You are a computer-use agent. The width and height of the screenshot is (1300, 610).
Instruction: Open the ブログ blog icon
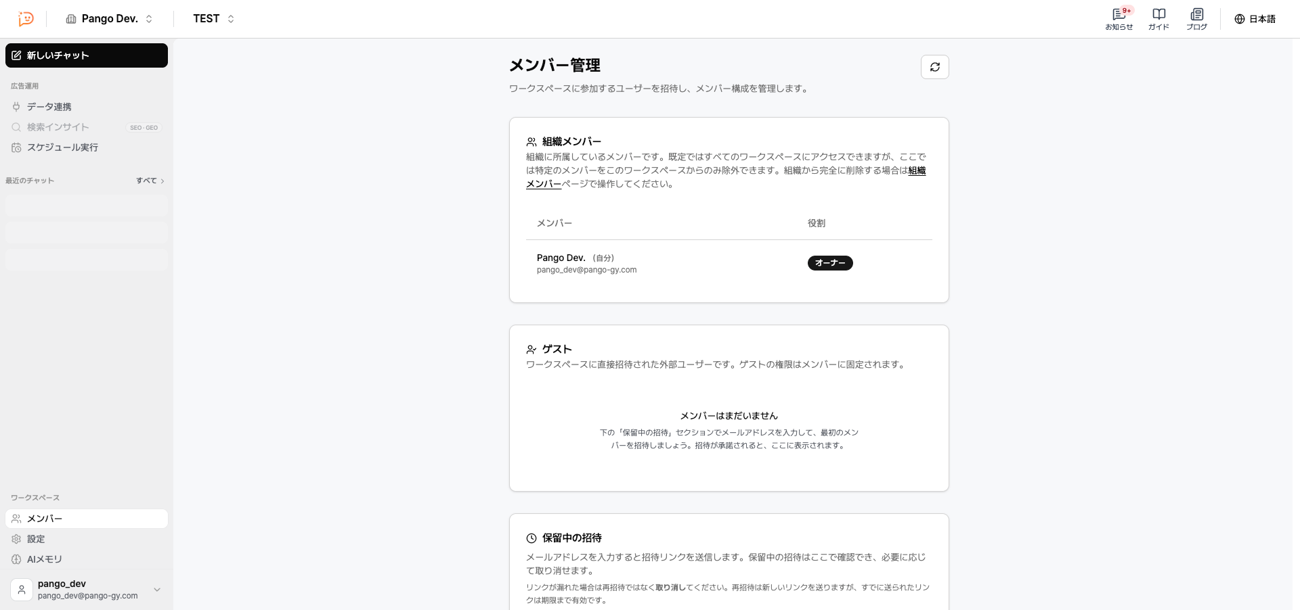coord(1196,19)
